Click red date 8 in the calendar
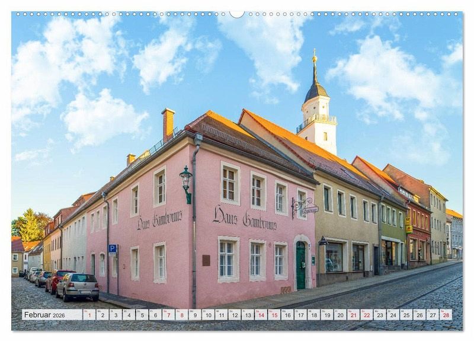The height and width of the screenshot is (342, 474). [x=182, y=315]
